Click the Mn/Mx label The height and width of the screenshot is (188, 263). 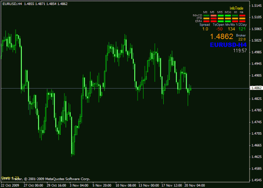click(x=230, y=25)
